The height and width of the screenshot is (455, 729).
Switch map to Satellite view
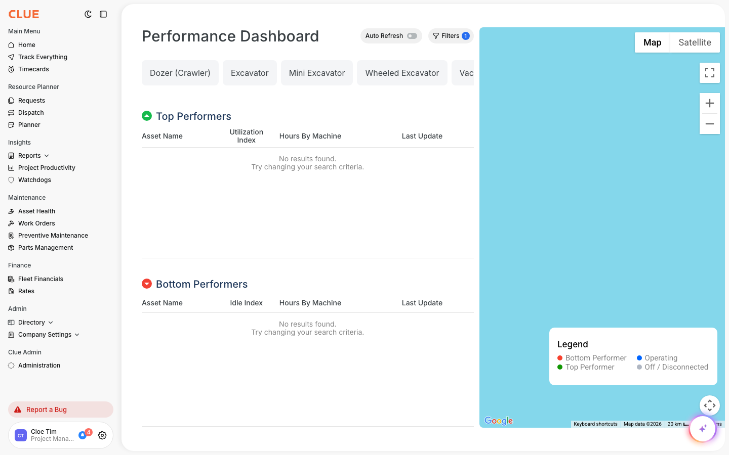tap(695, 42)
